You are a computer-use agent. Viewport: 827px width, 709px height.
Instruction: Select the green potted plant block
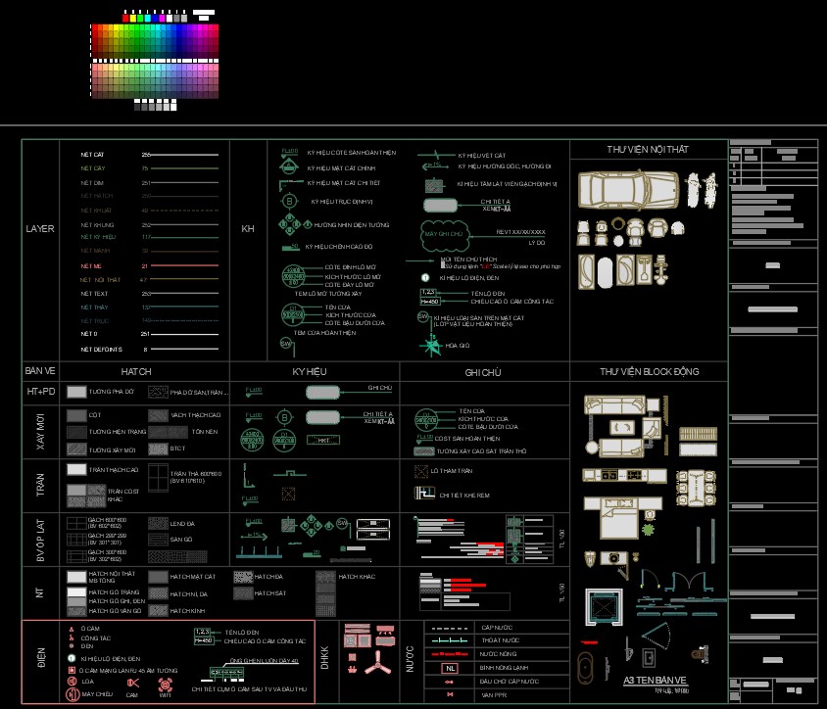(x=648, y=530)
